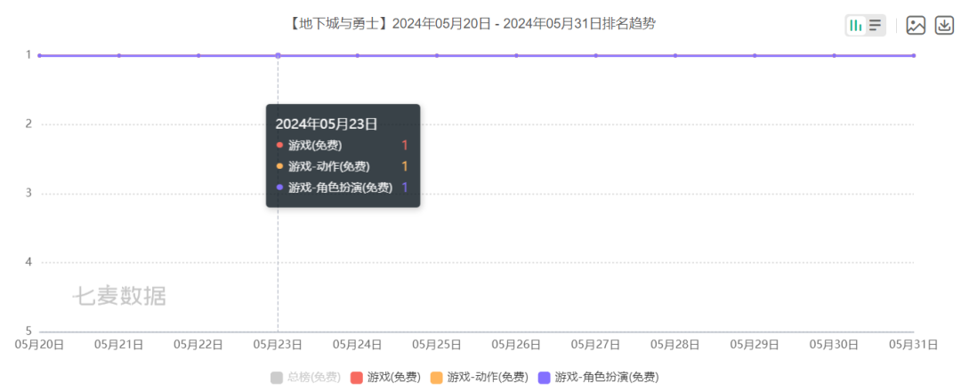The height and width of the screenshot is (392, 961).
Task: Click the purple 角色扮演 legend swatch
Action: (x=545, y=377)
